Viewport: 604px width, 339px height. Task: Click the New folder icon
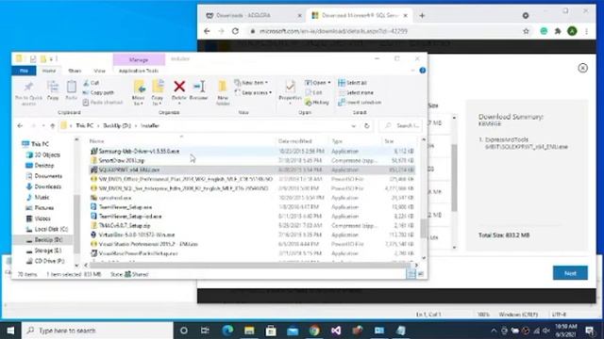[x=223, y=87]
